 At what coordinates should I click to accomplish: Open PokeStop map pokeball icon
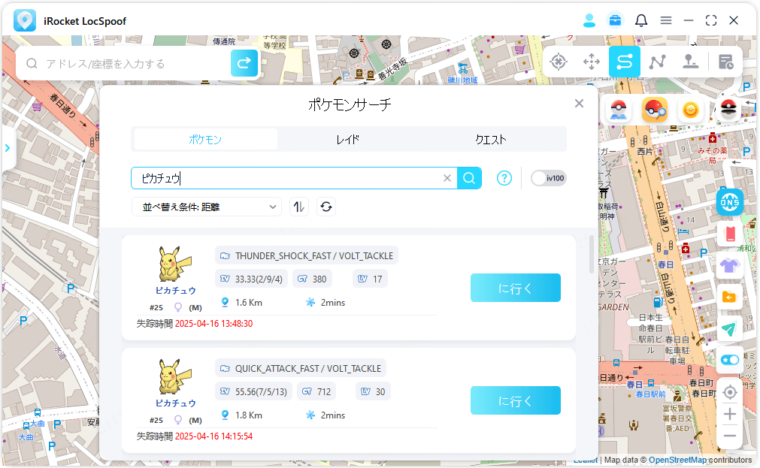619,110
